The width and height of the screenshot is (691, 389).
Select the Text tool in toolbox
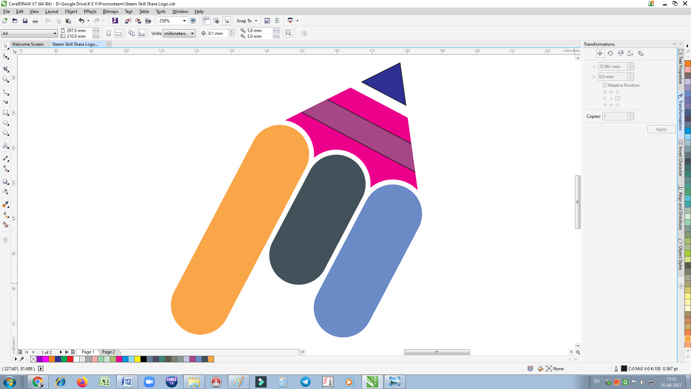tap(6, 146)
